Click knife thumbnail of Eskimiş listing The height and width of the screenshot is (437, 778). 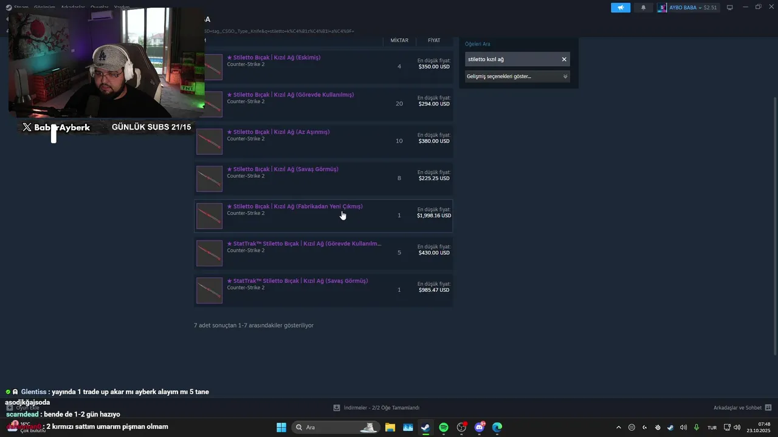click(213, 67)
